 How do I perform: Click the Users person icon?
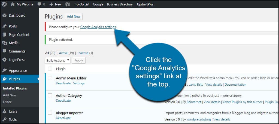pyautogui.click(x=4, y=111)
